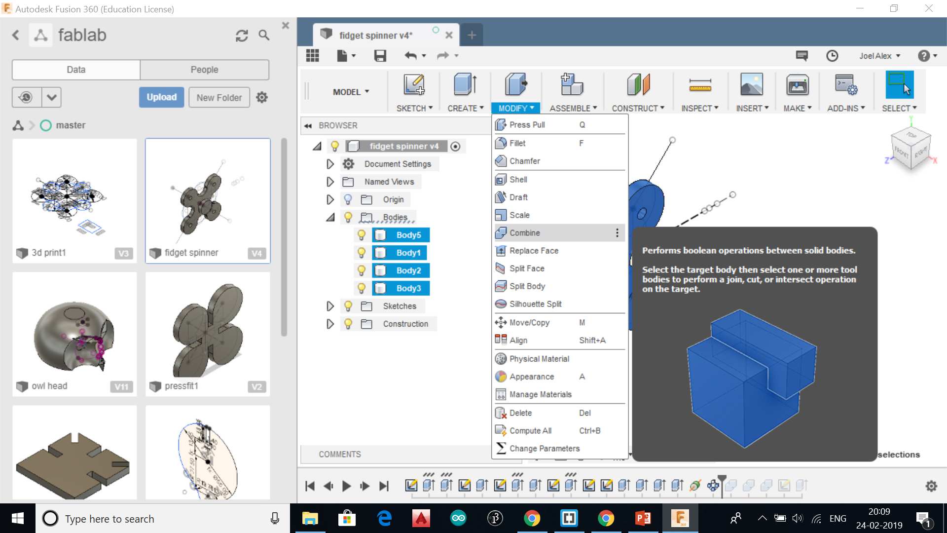The width and height of the screenshot is (947, 533).
Task: Expand the Document Settings node
Action: pos(330,164)
